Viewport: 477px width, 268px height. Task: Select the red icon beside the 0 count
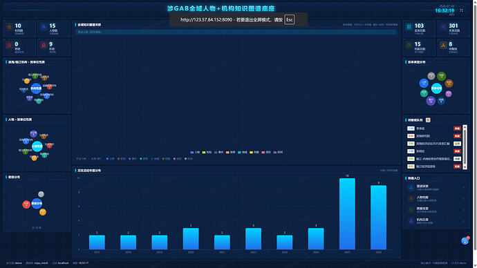pos(9,46)
